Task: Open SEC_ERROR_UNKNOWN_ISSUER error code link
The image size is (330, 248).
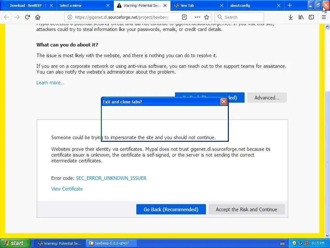Action: (x=111, y=178)
